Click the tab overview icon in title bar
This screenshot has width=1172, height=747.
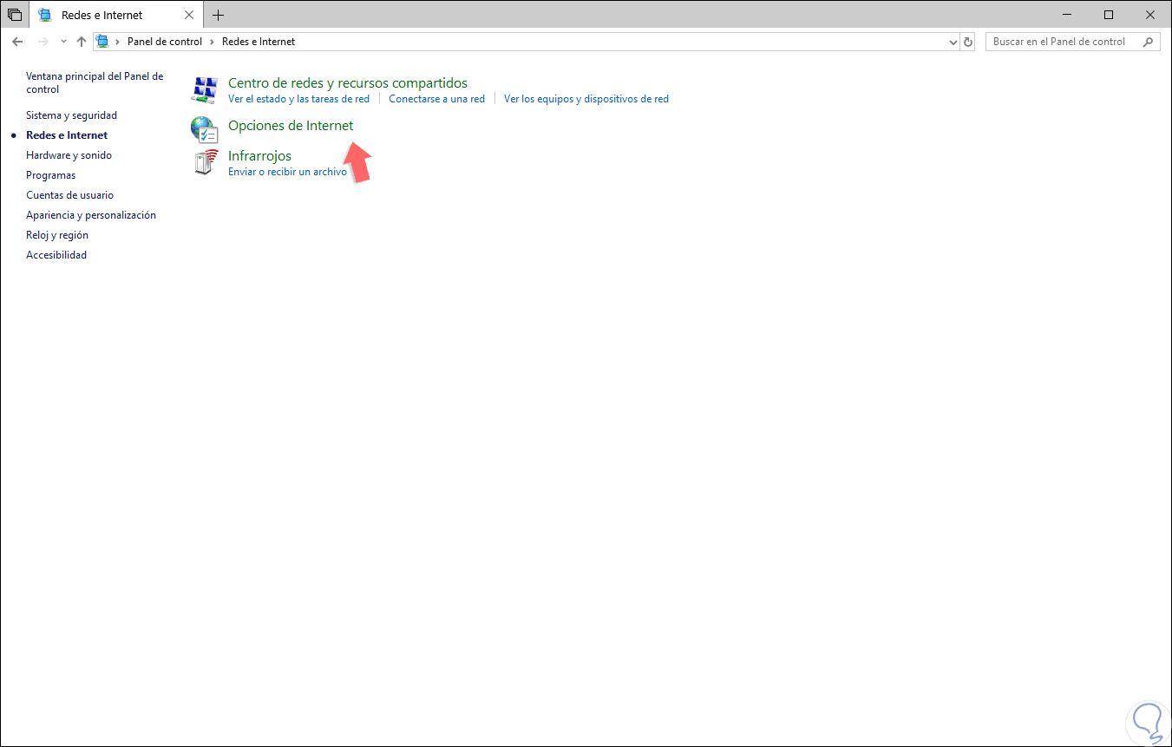[15, 15]
